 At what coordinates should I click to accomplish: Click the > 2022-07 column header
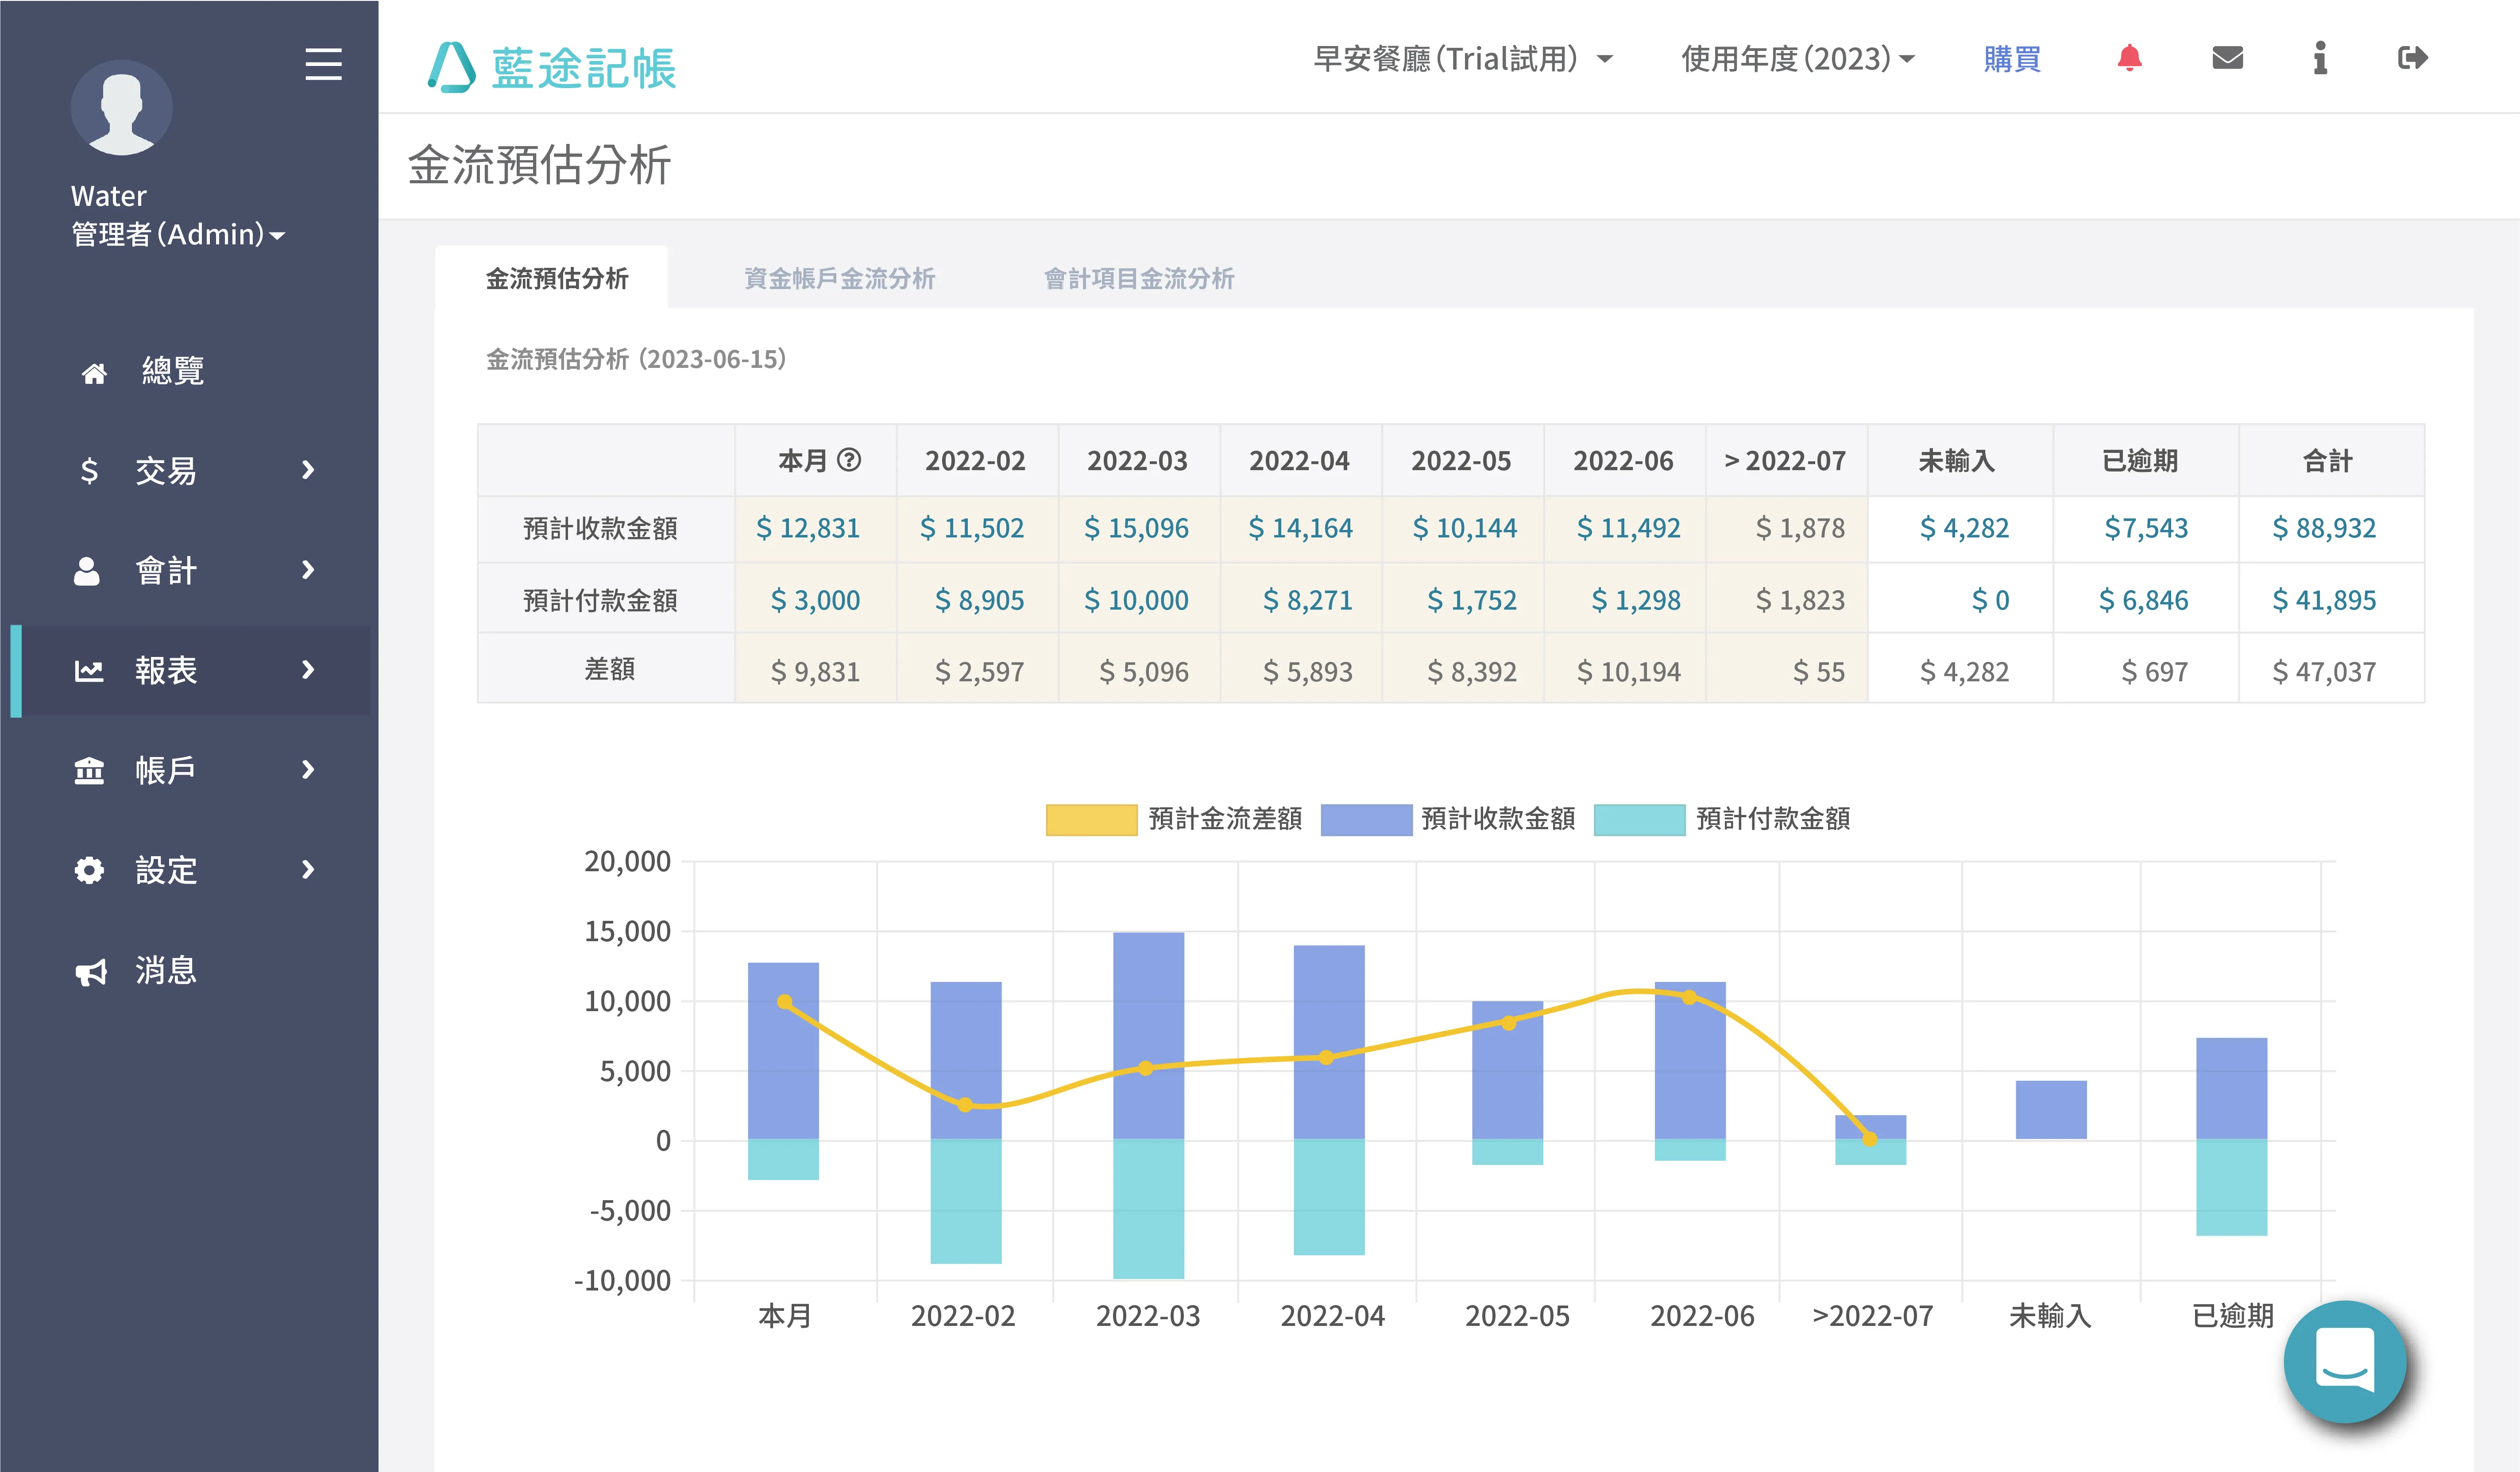tap(1785, 461)
